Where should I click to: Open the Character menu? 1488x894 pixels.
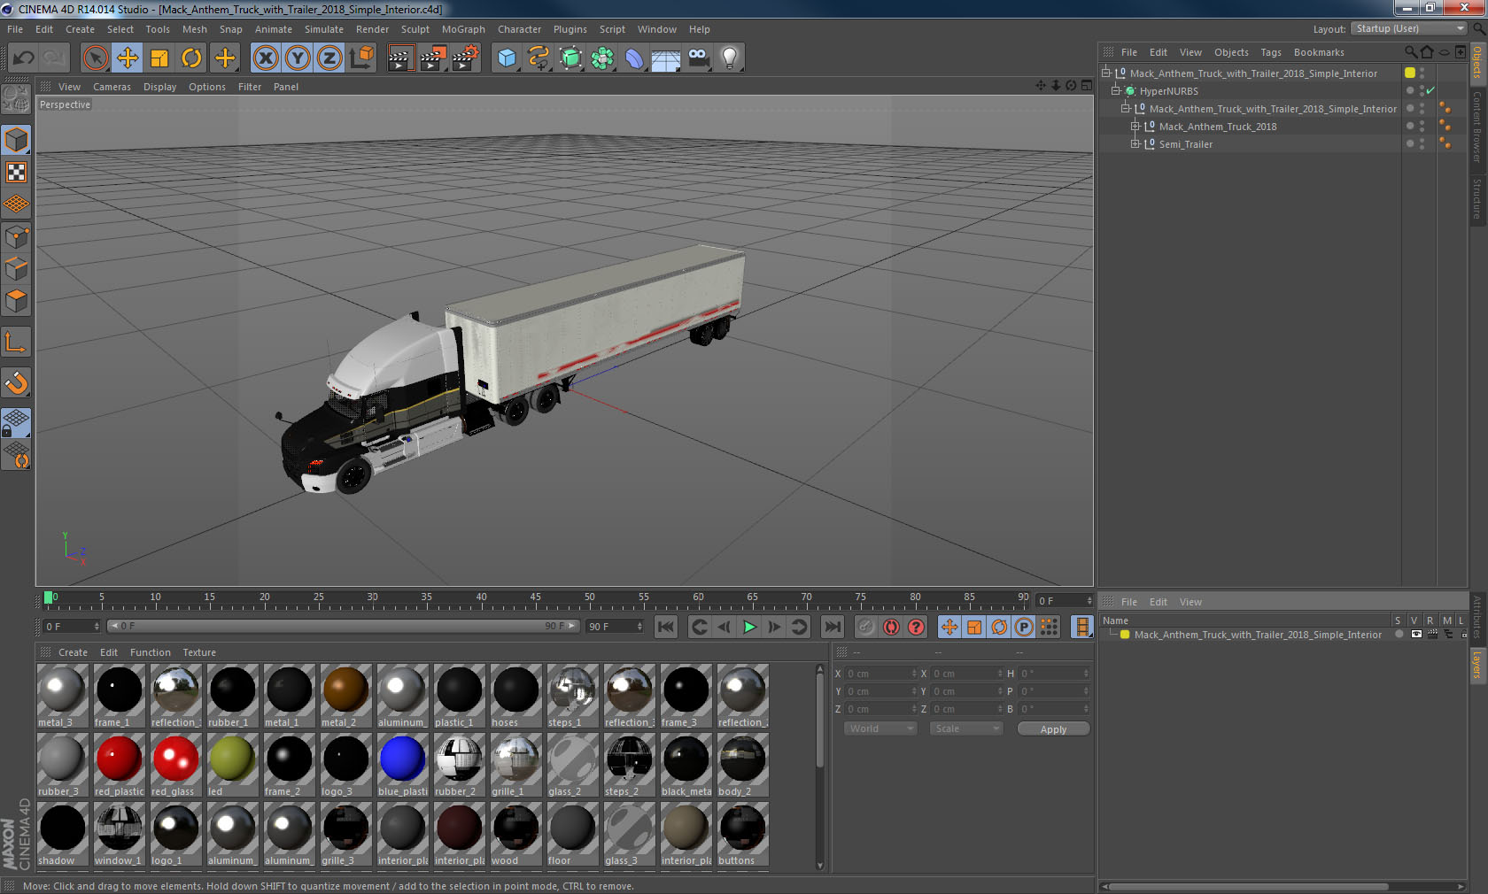click(x=519, y=29)
